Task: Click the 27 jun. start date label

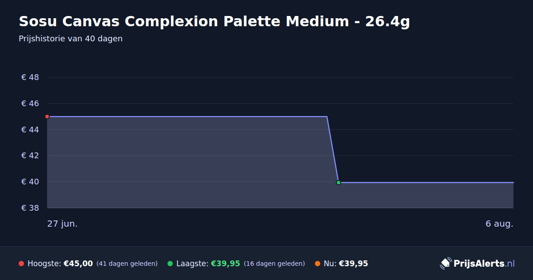Action: point(63,224)
